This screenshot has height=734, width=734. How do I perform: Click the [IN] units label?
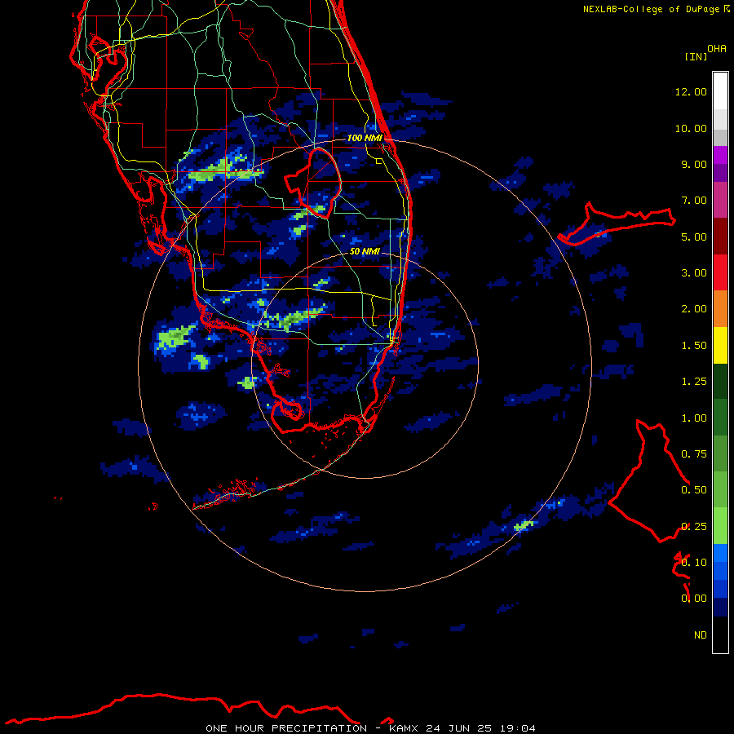(x=696, y=56)
